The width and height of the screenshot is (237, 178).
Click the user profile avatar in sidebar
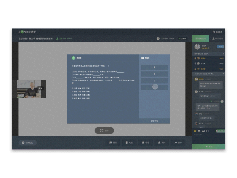click(197, 47)
